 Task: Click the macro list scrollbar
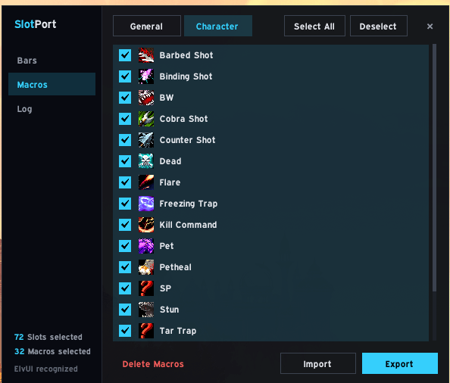[434, 168]
